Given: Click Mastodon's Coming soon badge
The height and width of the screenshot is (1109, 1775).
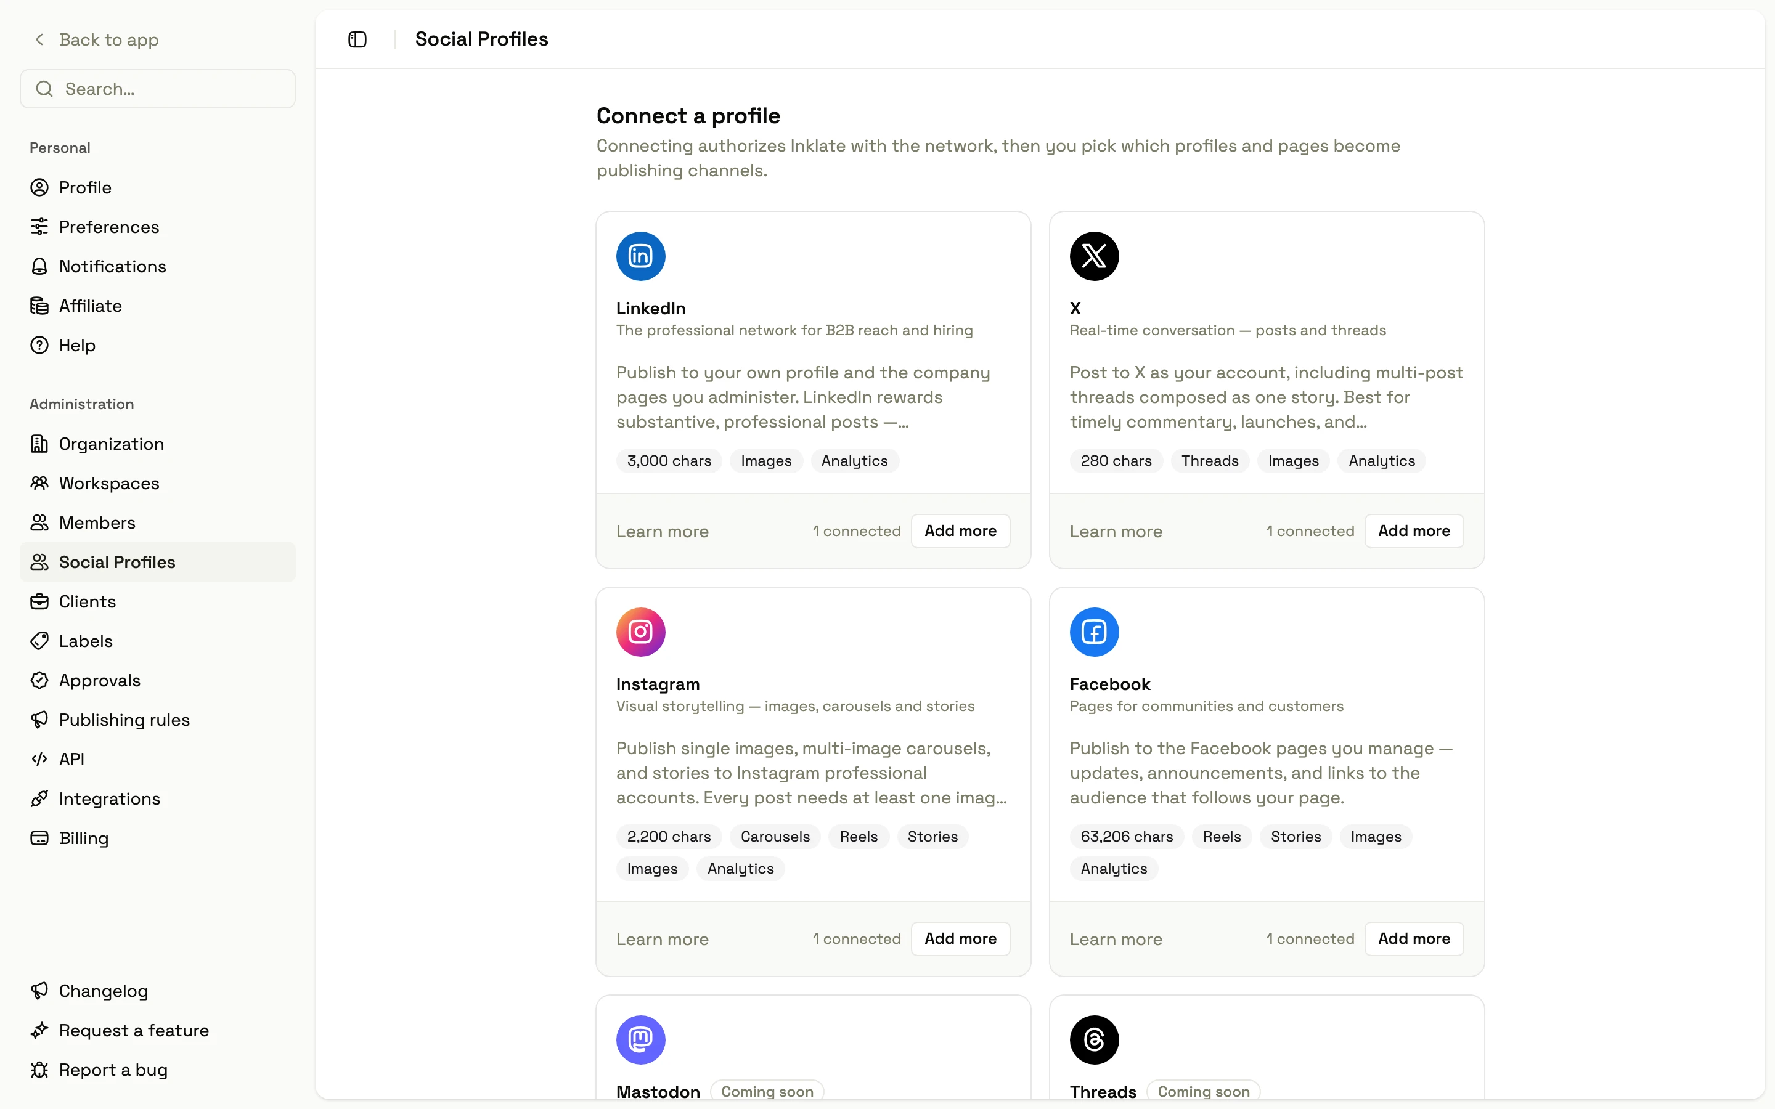Looking at the screenshot, I should pos(767,1091).
